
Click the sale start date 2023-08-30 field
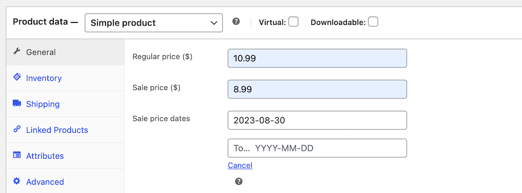pyautogui.click(x=317, y=120)
